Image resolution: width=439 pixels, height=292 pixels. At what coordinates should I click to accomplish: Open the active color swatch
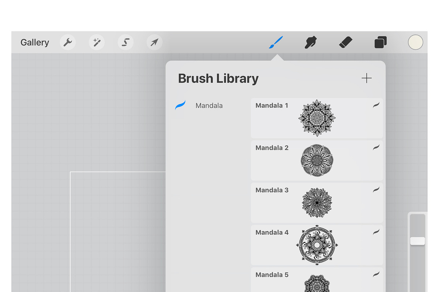click(416, 42)
